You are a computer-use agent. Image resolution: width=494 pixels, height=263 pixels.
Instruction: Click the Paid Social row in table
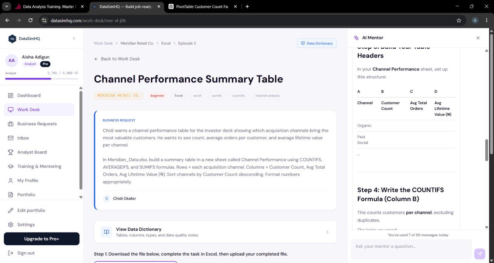tap(406, 140)
